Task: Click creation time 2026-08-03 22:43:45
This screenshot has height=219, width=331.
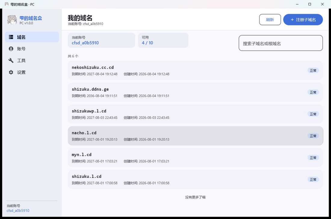Action: coord(154,117)
